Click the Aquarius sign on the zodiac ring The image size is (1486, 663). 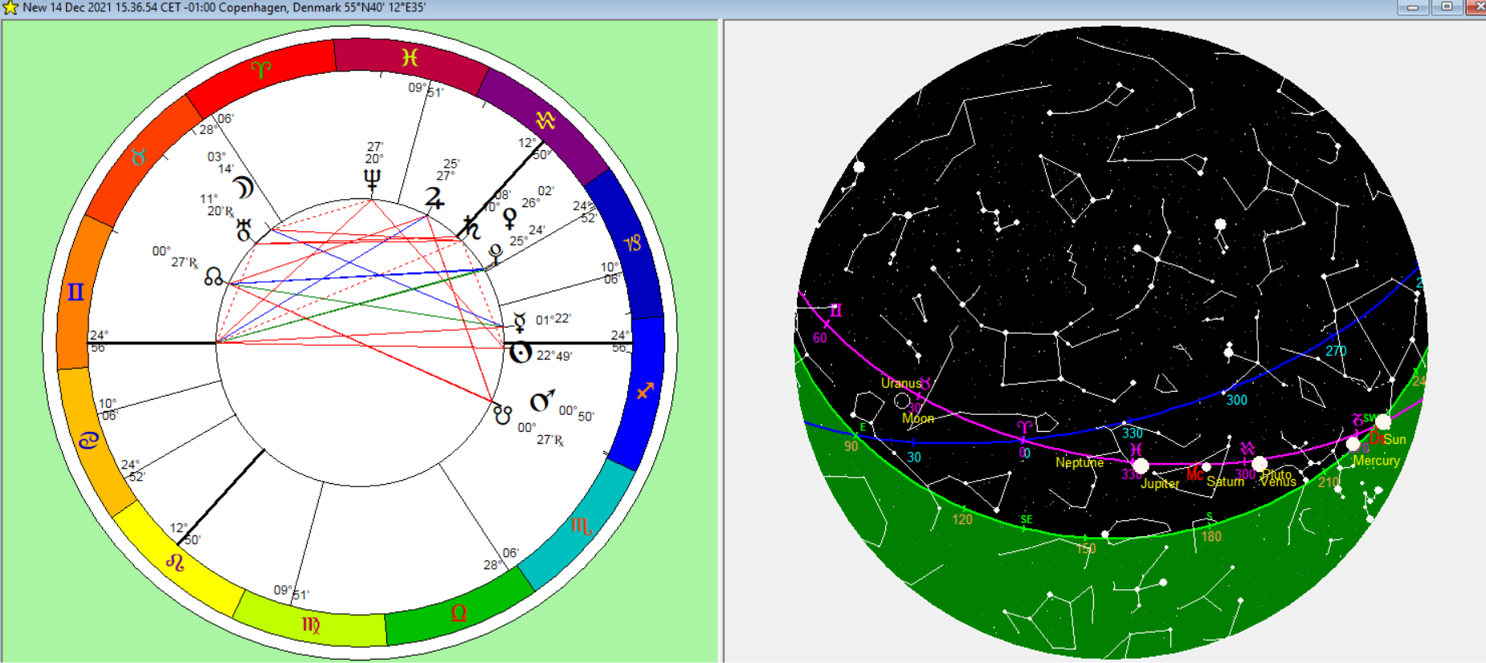[x=546, y=120]
